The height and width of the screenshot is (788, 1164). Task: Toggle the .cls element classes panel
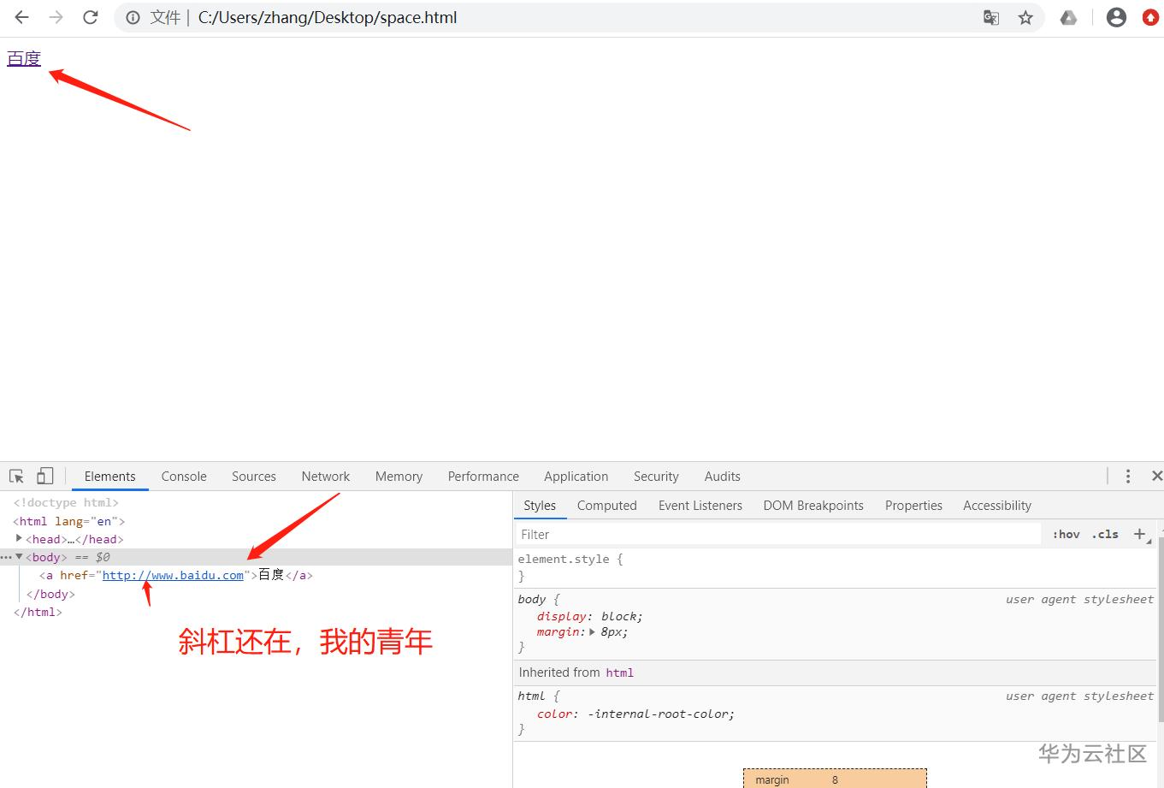pos(1105,534)
